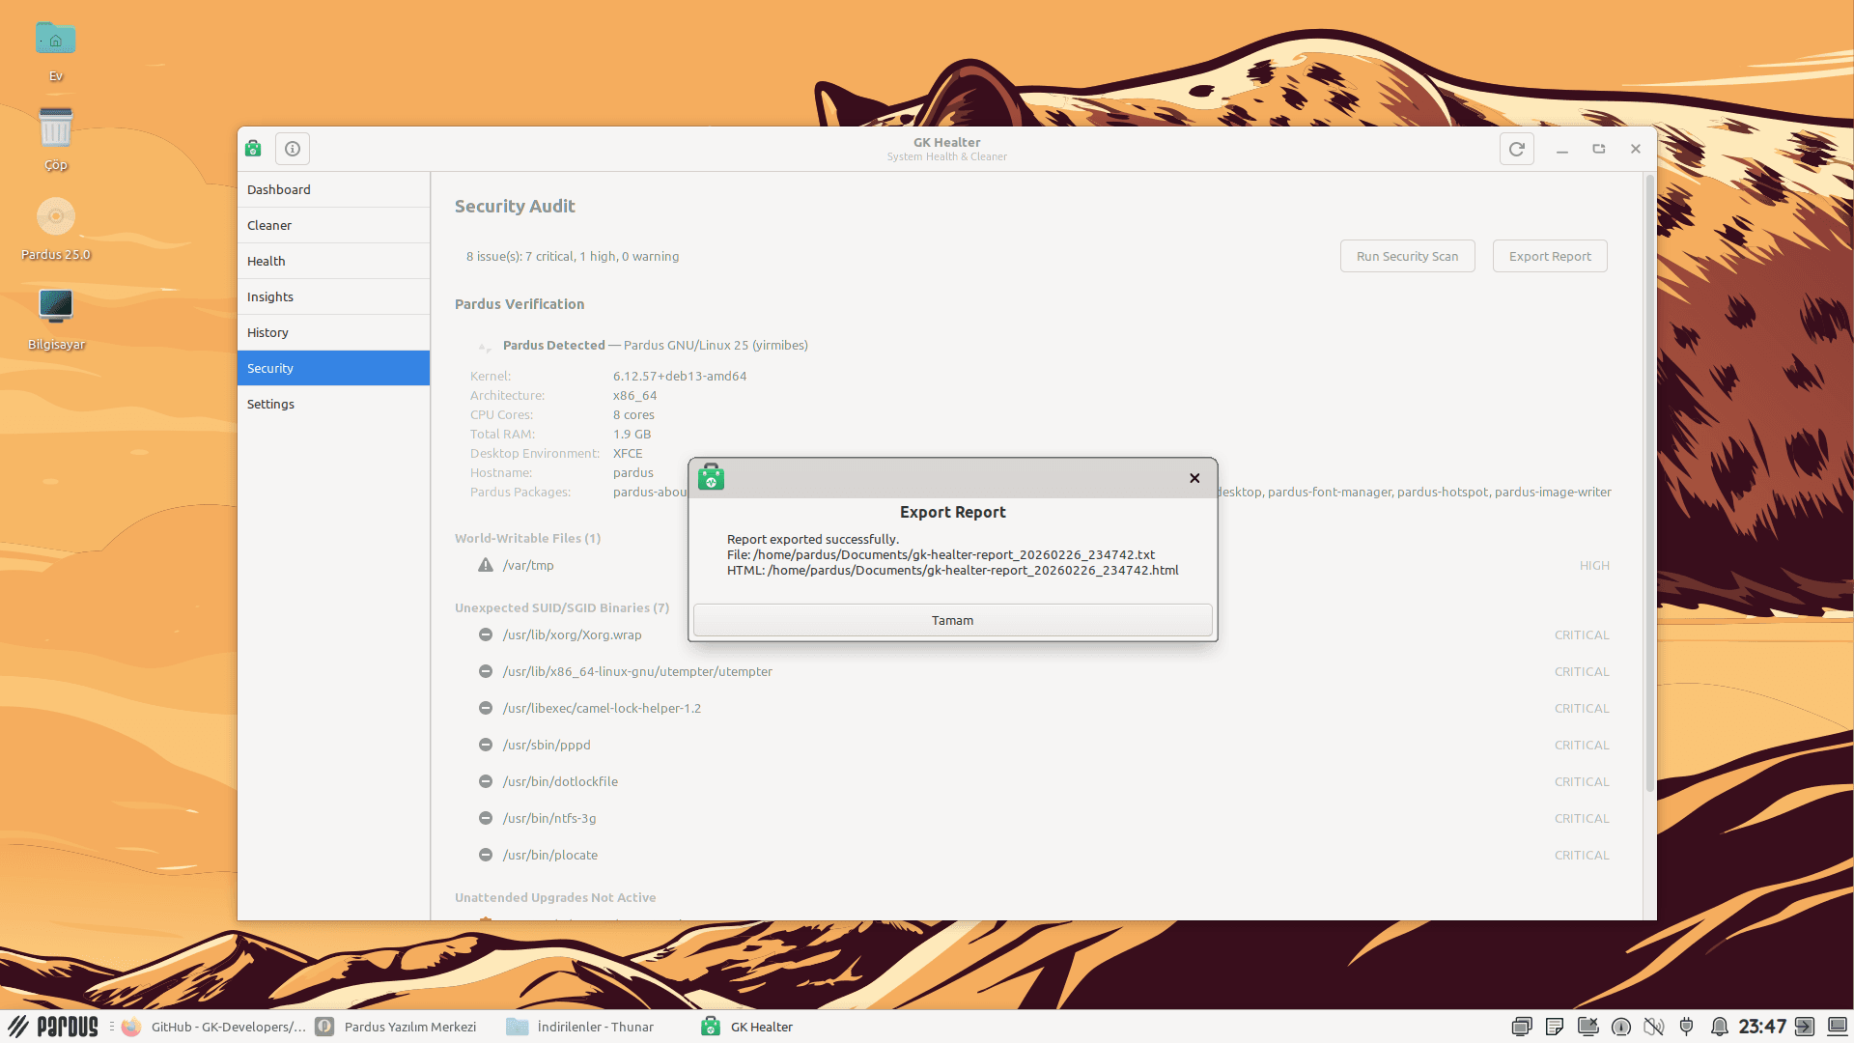This screenshot has height=1043, width=1854.
Task: Click the critical icon next to /usr/sbin/pppd
Action: point(486,745)
